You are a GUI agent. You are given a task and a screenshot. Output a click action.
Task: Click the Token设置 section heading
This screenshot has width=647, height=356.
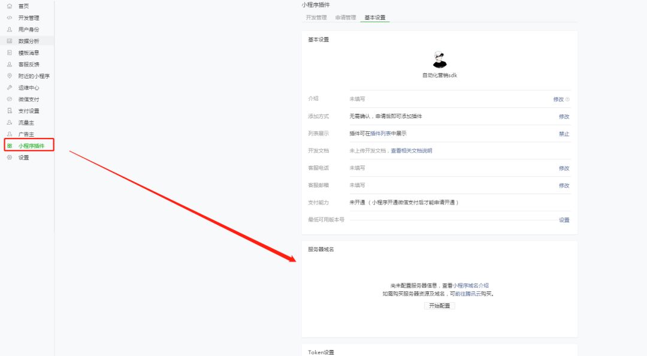click(321, 352)
